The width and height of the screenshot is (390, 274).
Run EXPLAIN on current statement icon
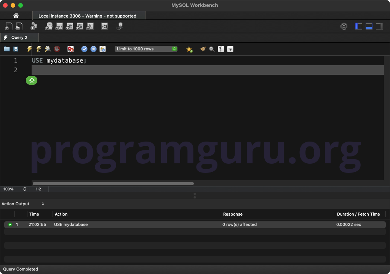(x=48, y=49)
